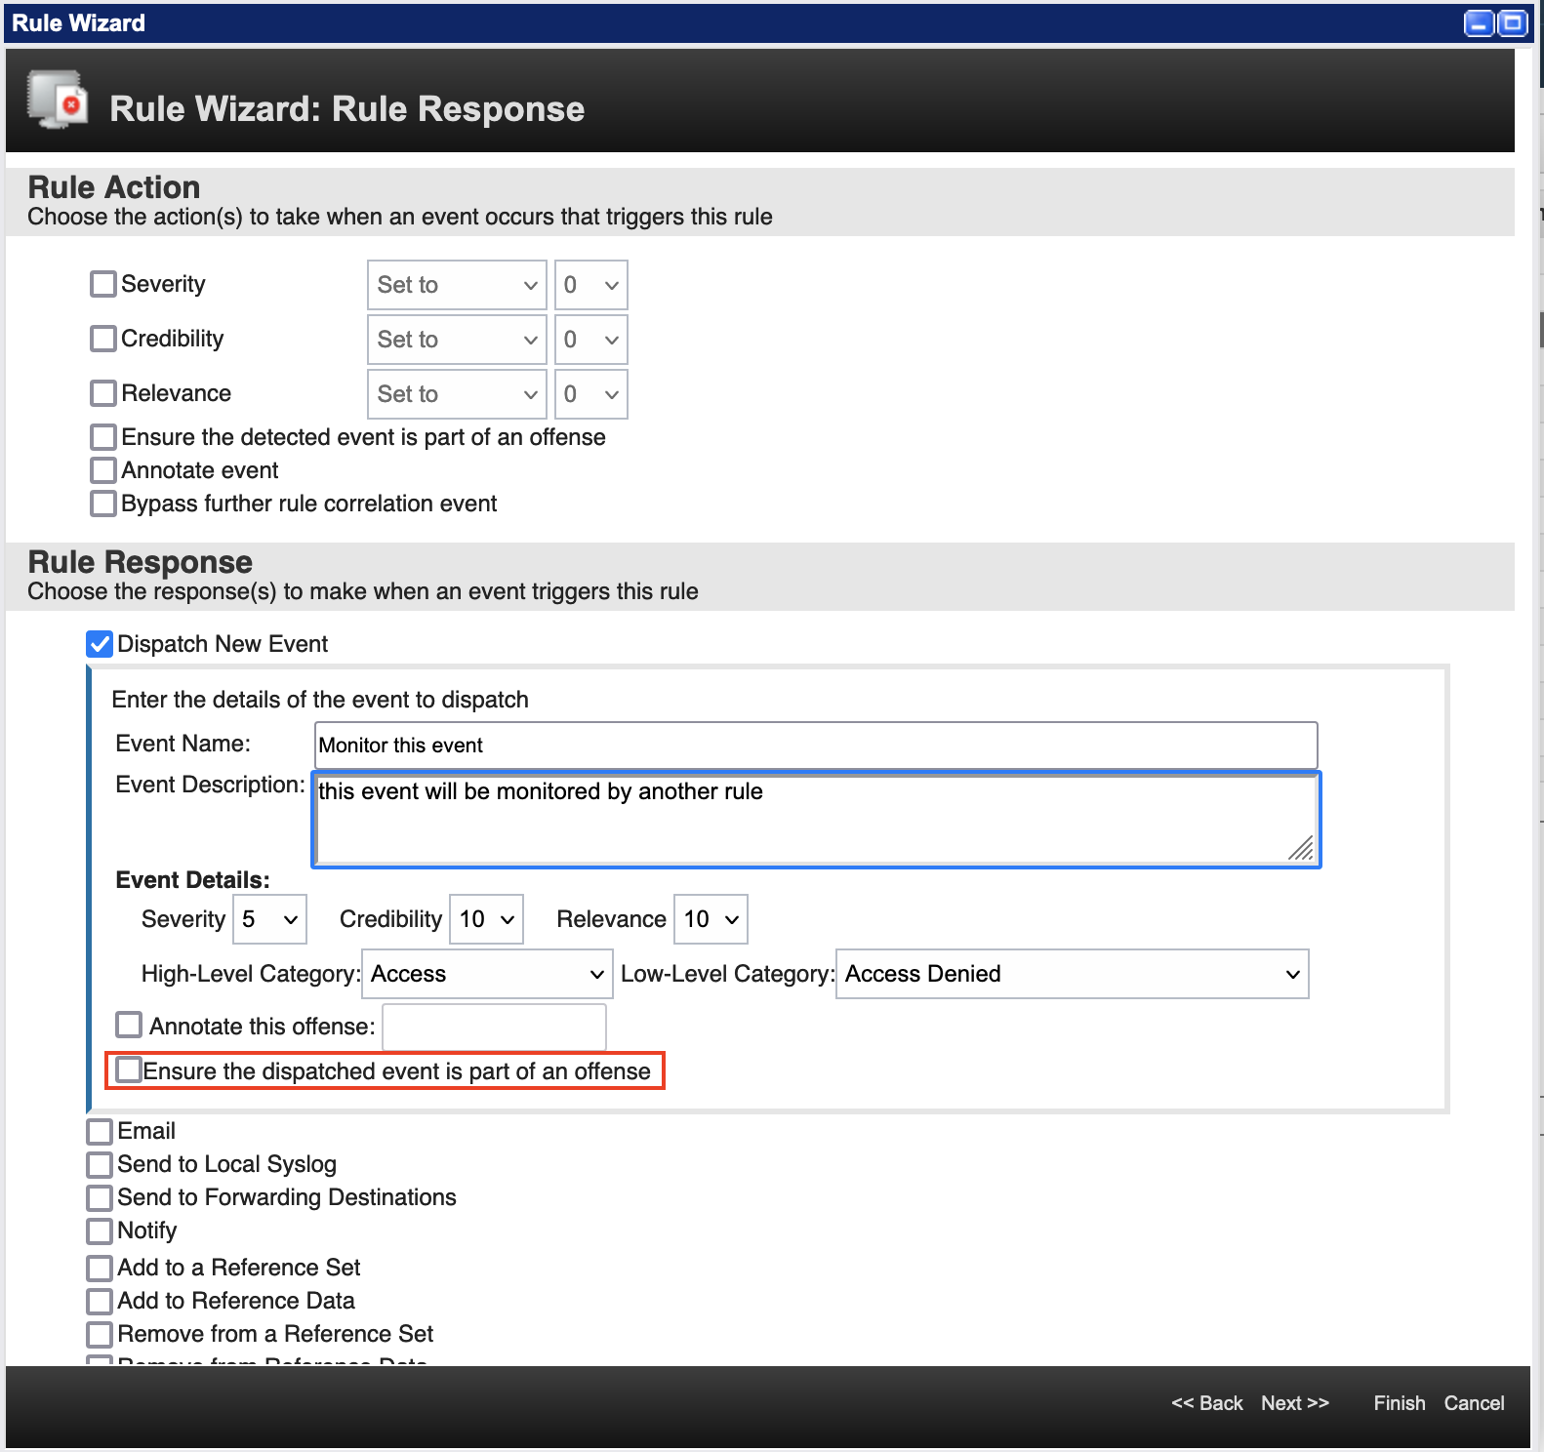
Task: Open the Low-Level Category dropdown
Action: click(1073, 974)
